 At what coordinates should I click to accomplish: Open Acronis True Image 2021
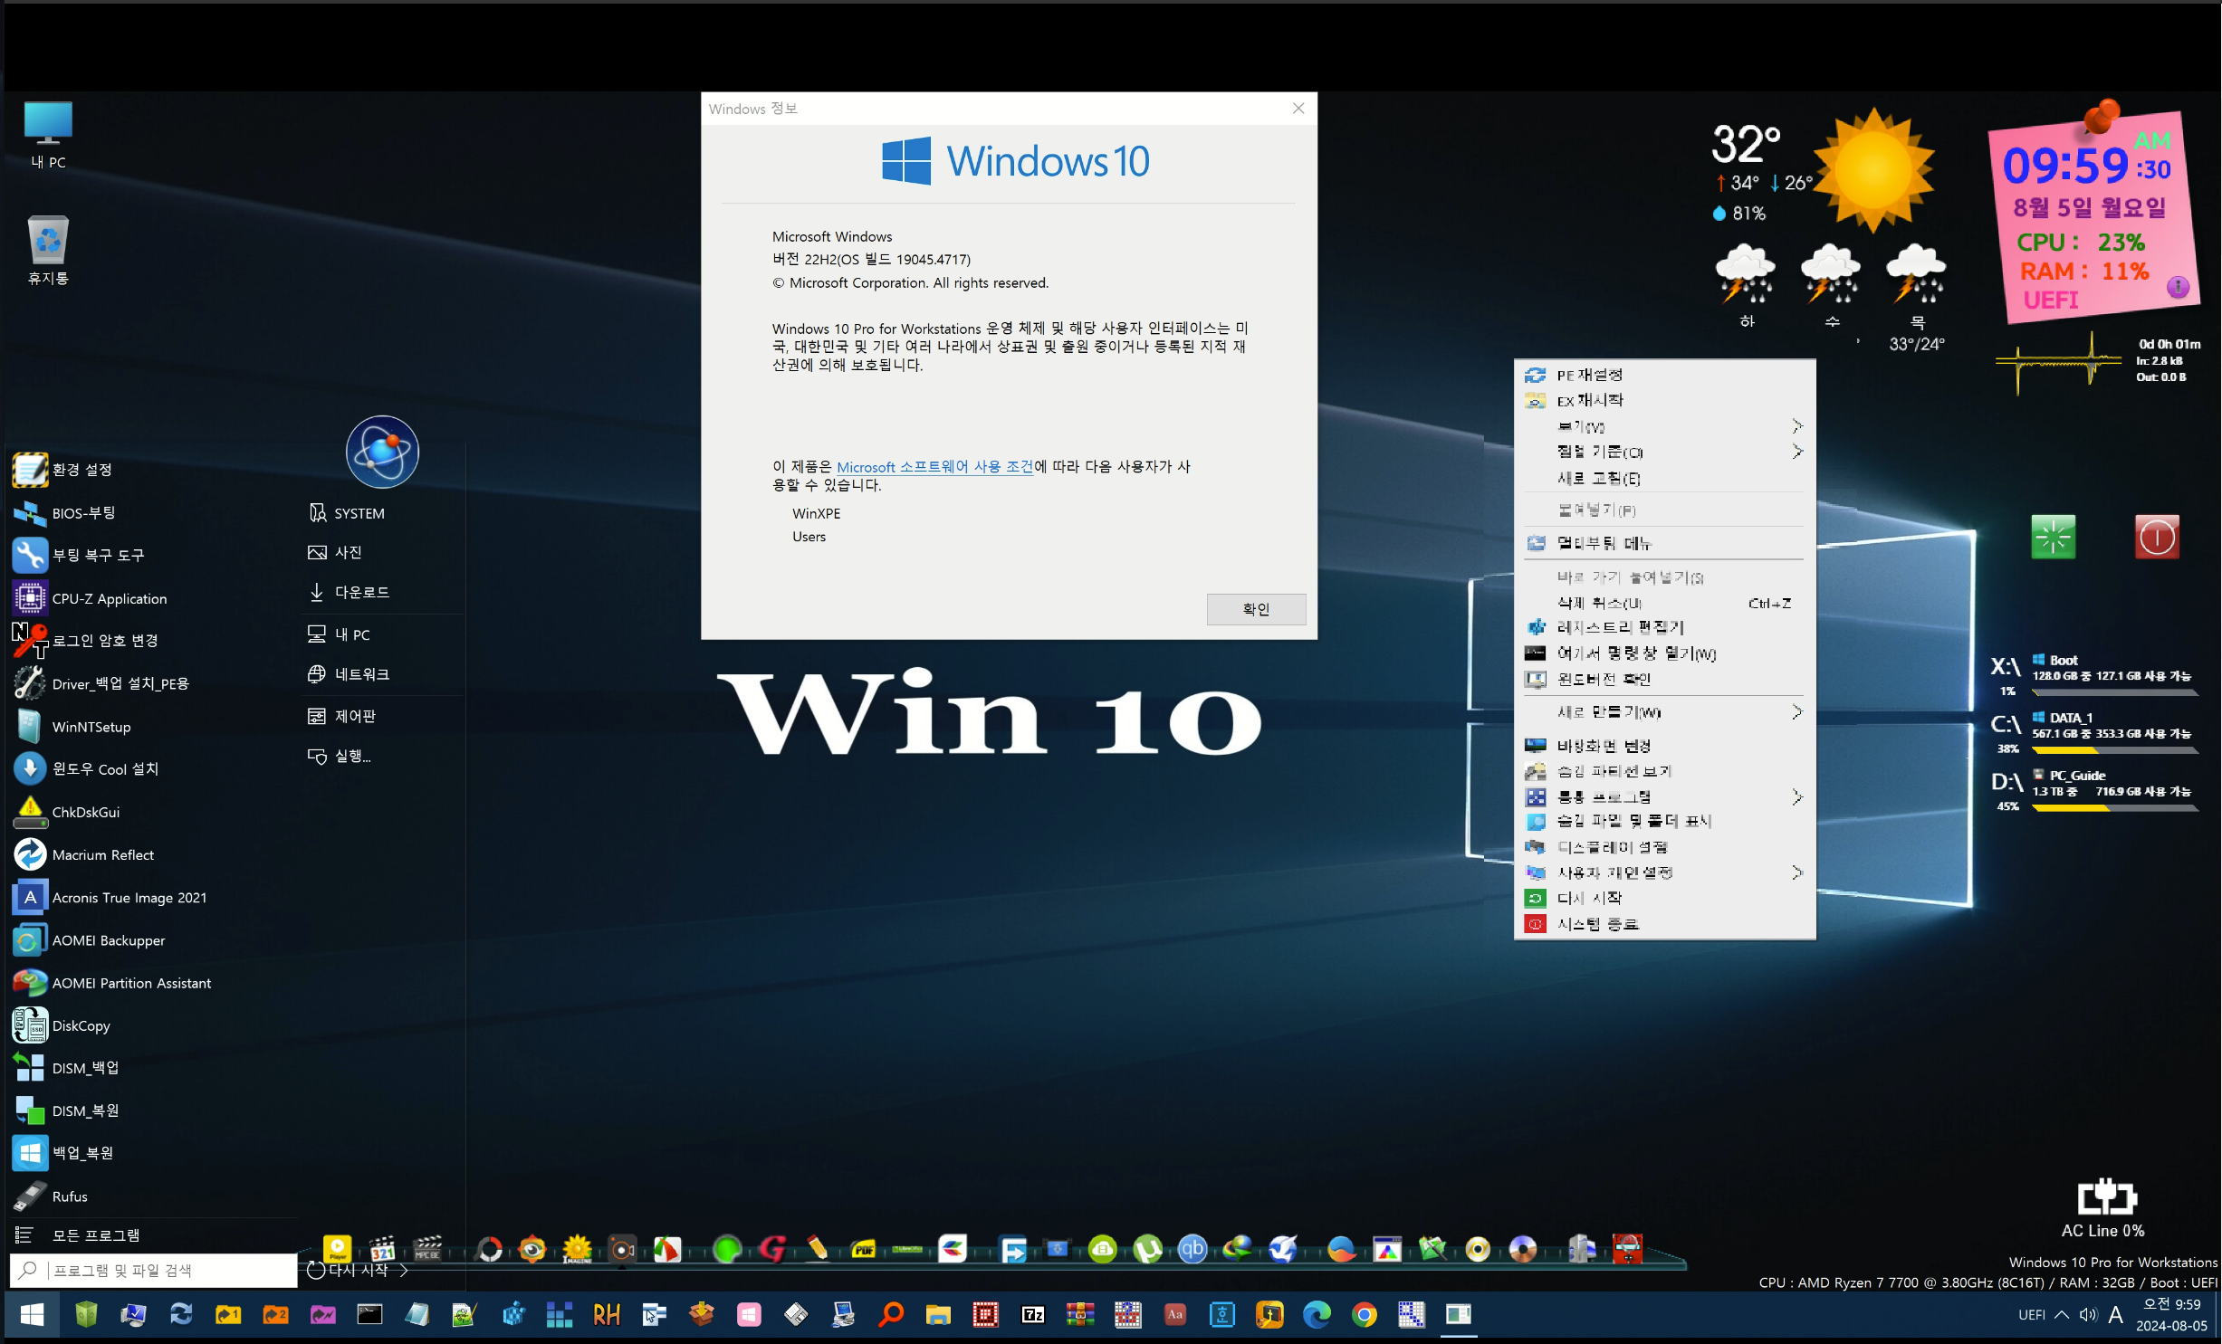pos(110,897)
